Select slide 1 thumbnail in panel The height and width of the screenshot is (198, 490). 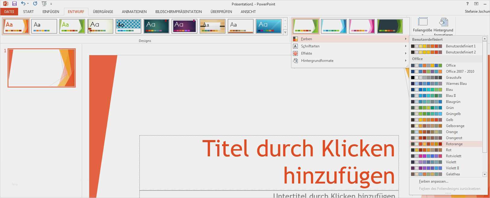click(42, 68)
